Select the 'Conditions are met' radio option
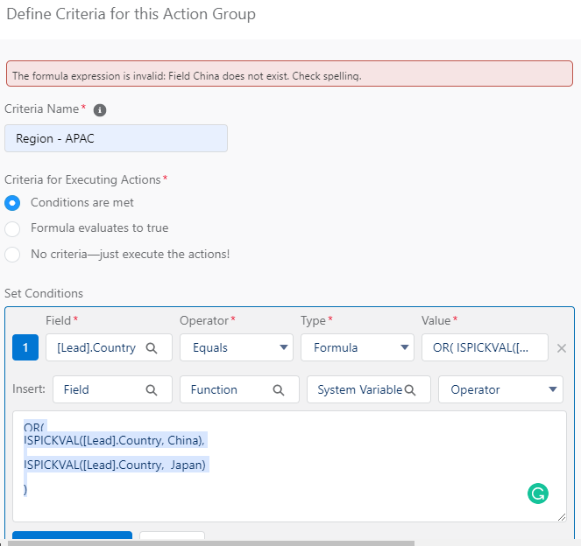581x546 pixels. pyautogui.click(x=12, y=202)
